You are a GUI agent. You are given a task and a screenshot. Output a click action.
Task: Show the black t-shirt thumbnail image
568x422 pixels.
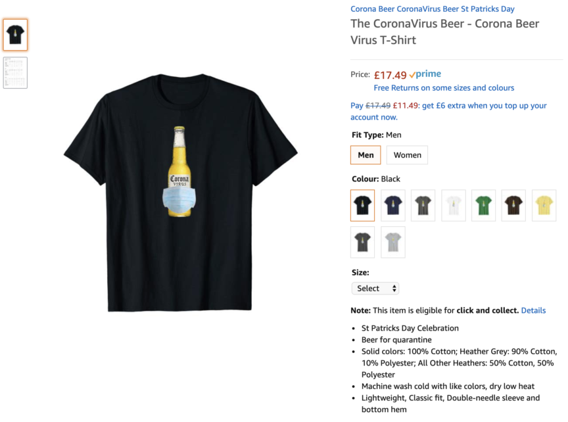(x=15, y=35)
